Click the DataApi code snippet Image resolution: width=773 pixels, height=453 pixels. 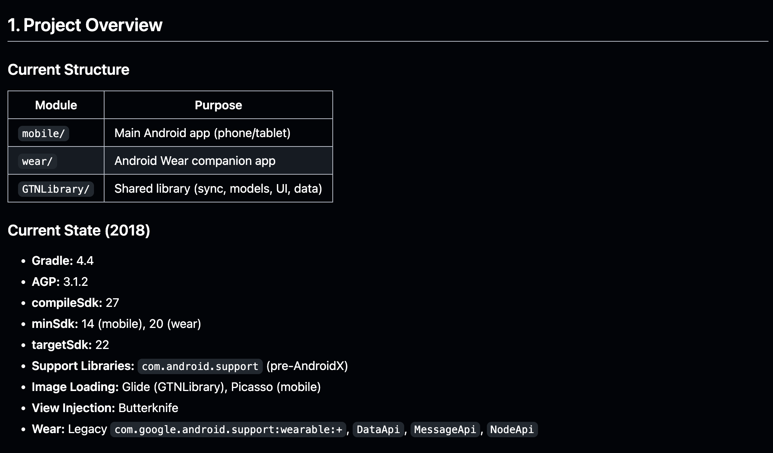378,429
